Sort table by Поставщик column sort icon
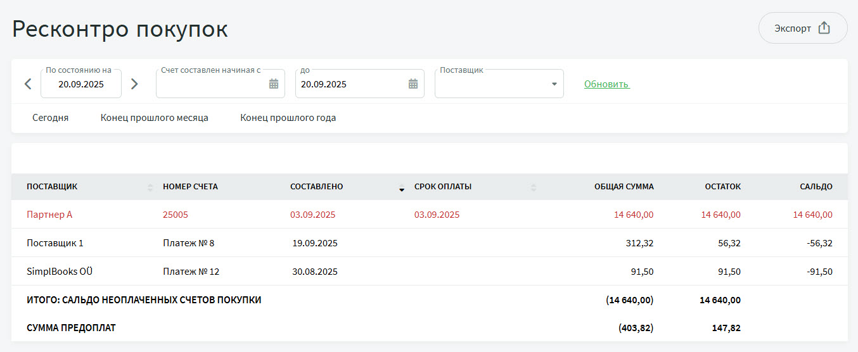 point(150,187)
